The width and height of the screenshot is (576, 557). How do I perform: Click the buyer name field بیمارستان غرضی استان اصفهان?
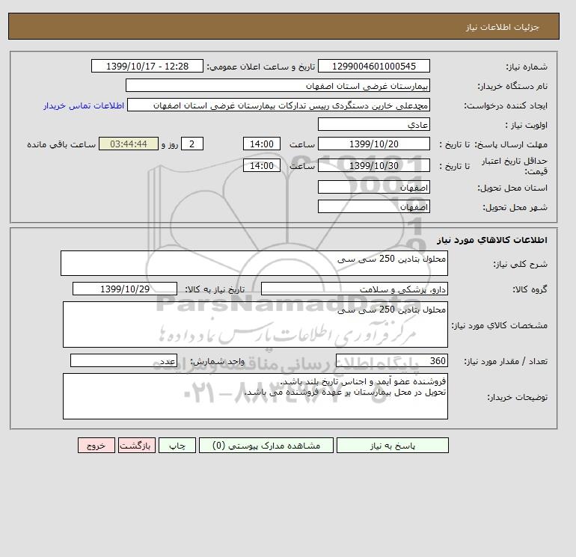tap(278, 85)
